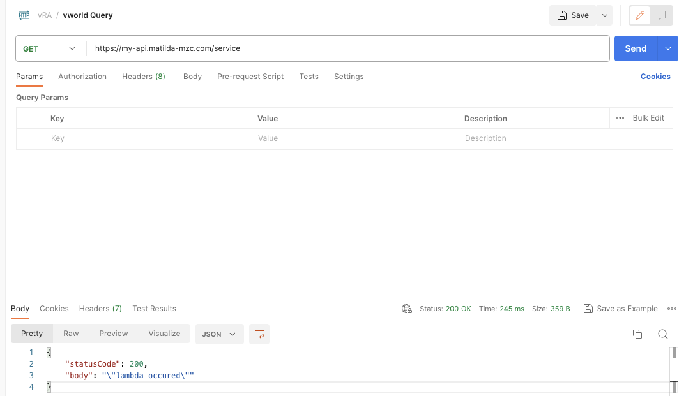Image resolution: width=686 pixels, height=396 pixels.
Task: View the Test Results tab
Action: 154,309
